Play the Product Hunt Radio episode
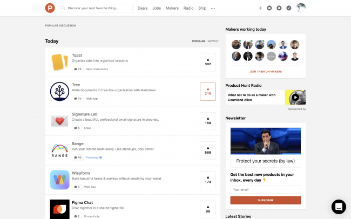Viewport: 351px width, 219px height. [x=295, y=97]
